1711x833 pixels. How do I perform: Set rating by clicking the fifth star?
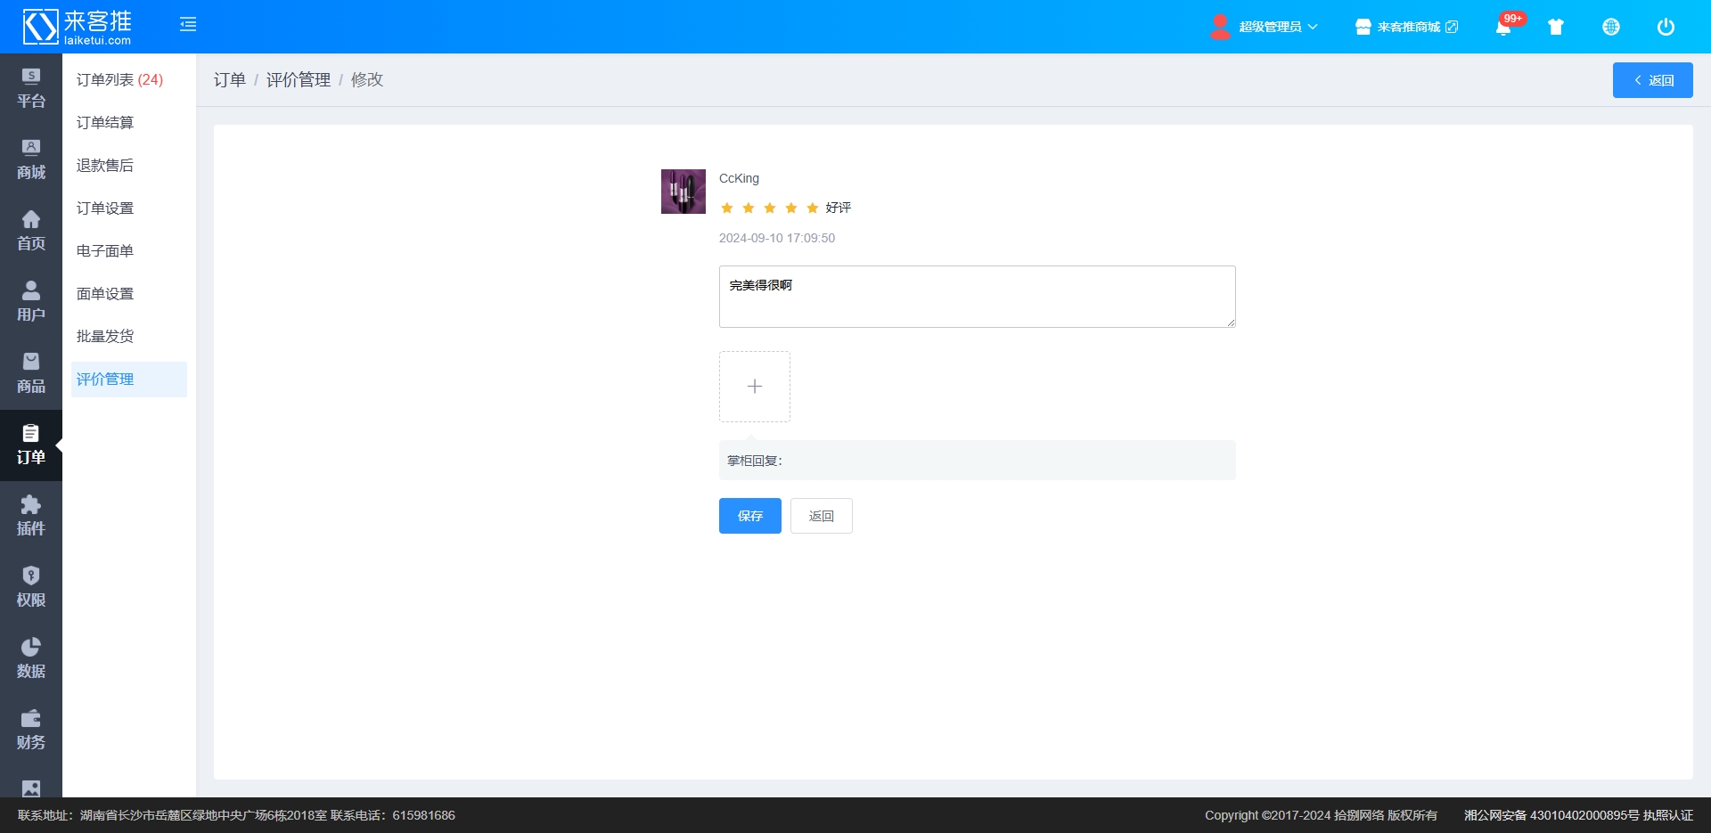[x=812, y=208]
